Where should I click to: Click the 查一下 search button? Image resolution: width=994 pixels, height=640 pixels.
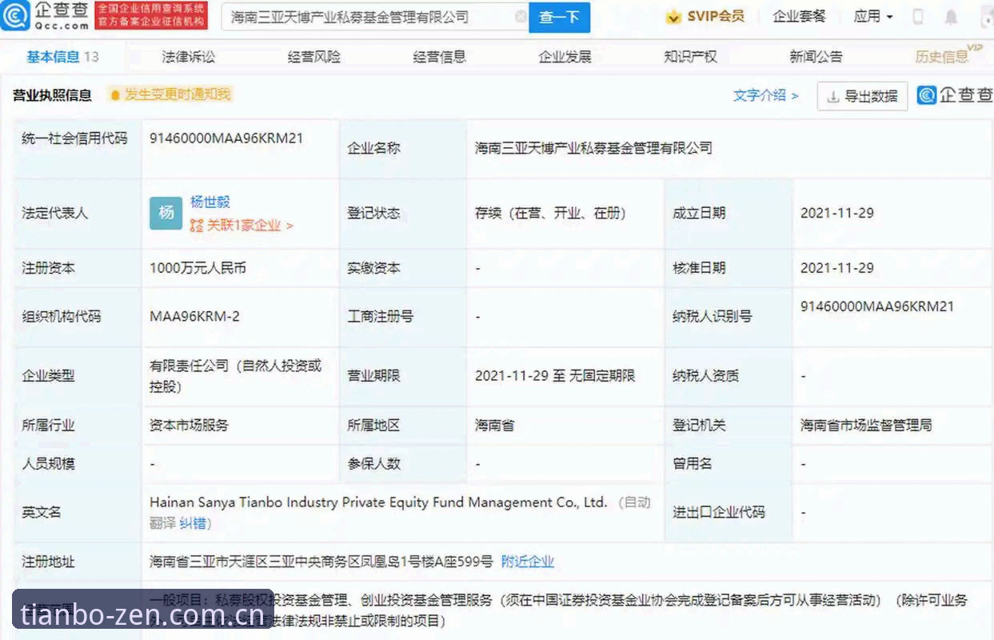coord(559,17)
